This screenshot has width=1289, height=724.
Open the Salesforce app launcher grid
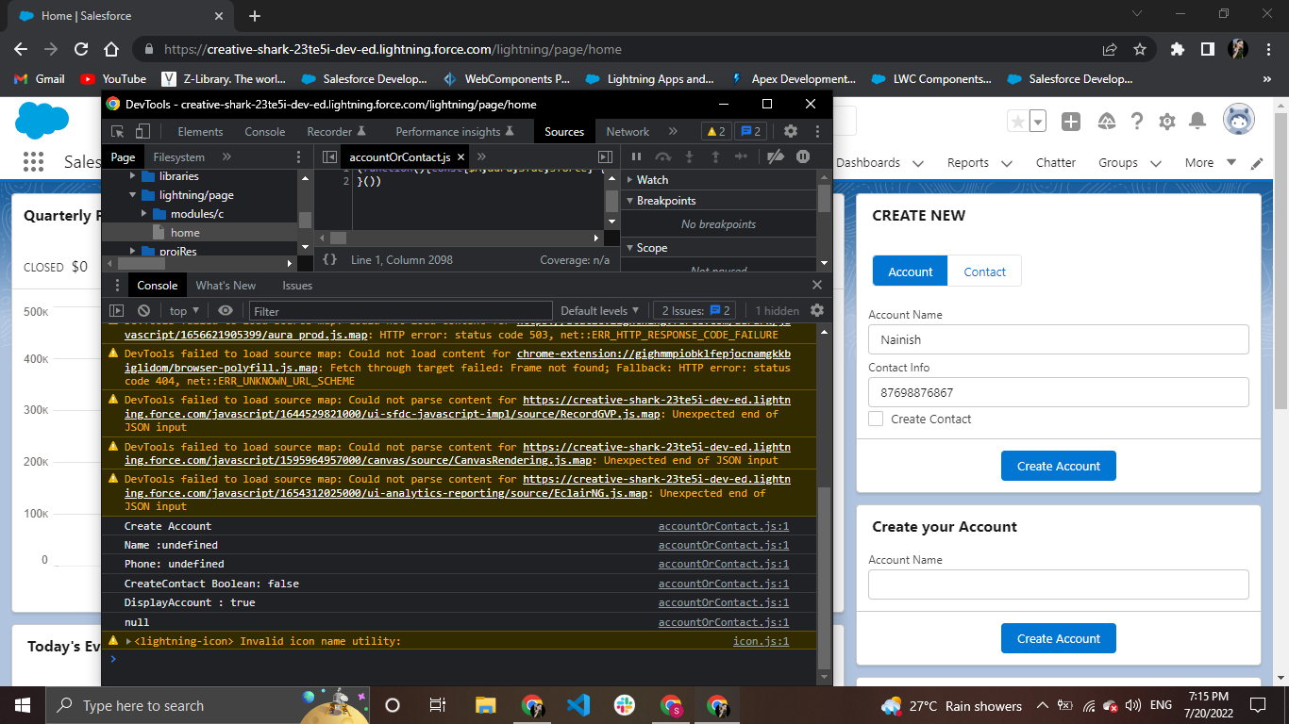pyautogui.click(x=34, y=162)
